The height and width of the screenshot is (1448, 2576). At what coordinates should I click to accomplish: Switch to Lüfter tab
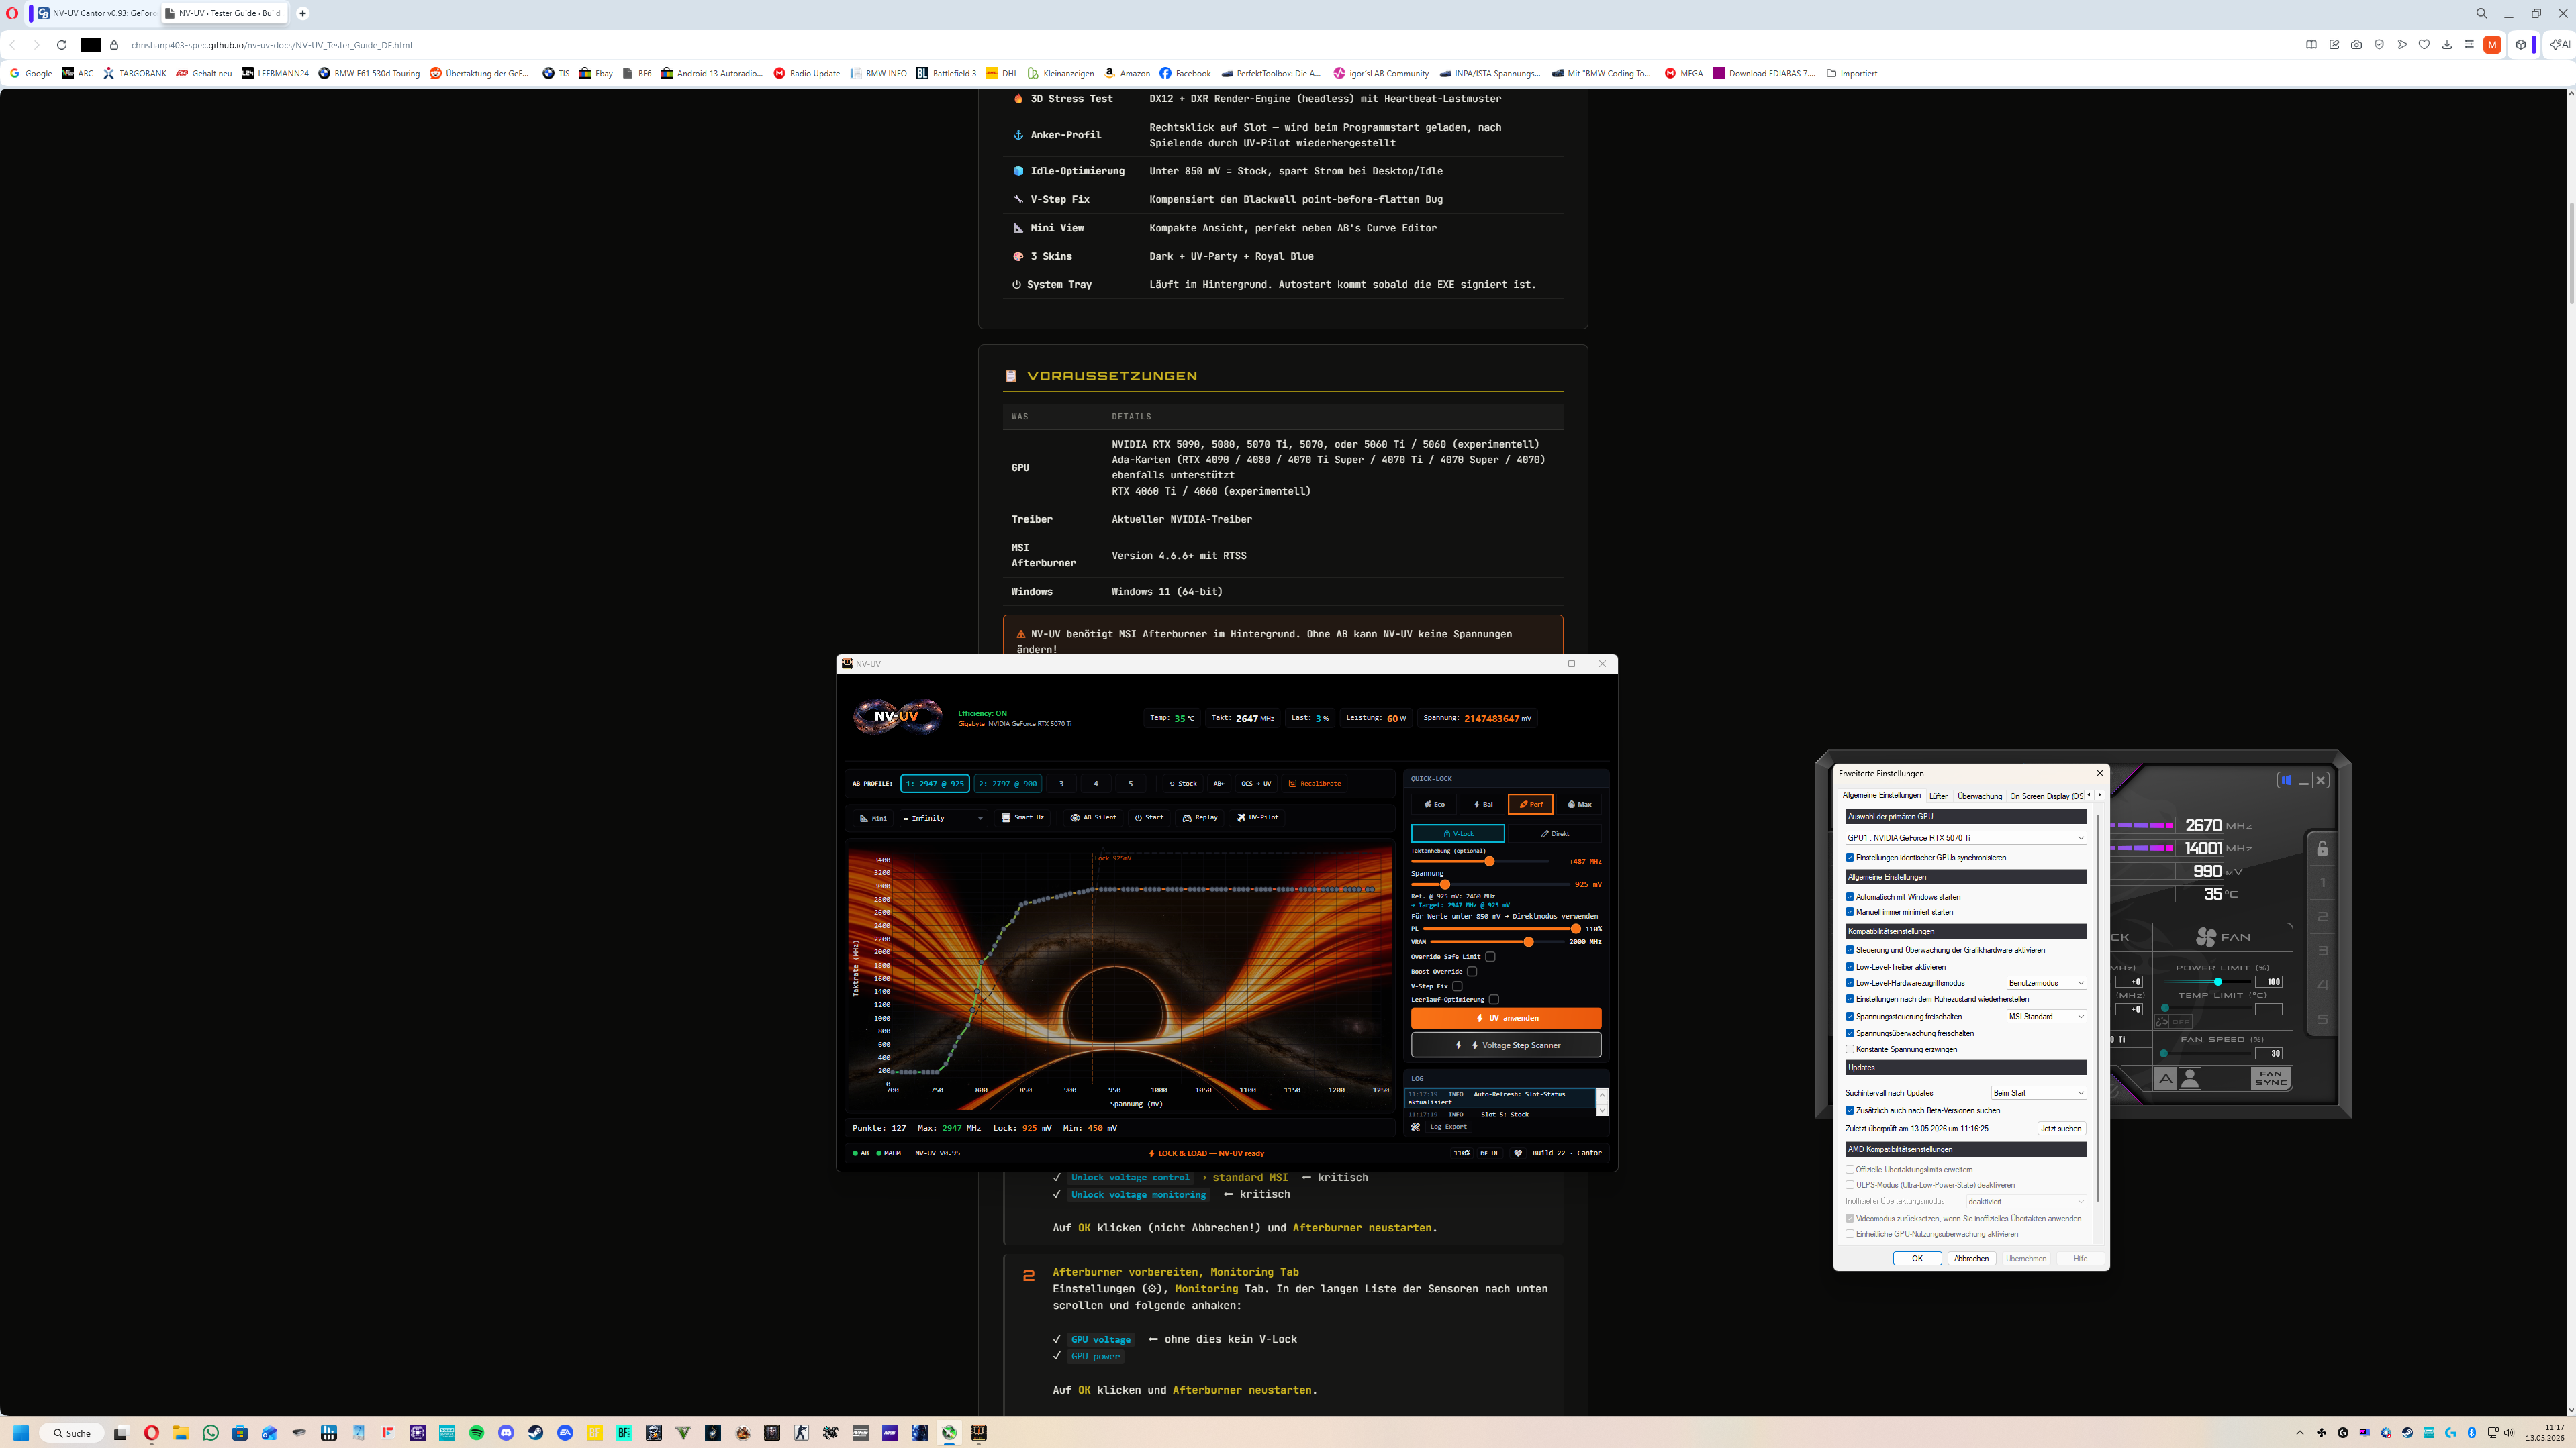1938,796
